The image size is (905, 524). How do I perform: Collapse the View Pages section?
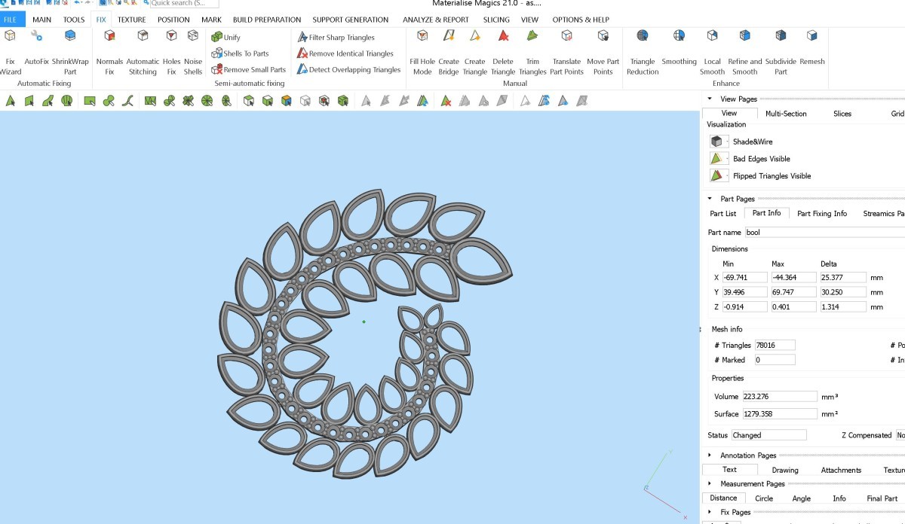click(710, 99)
